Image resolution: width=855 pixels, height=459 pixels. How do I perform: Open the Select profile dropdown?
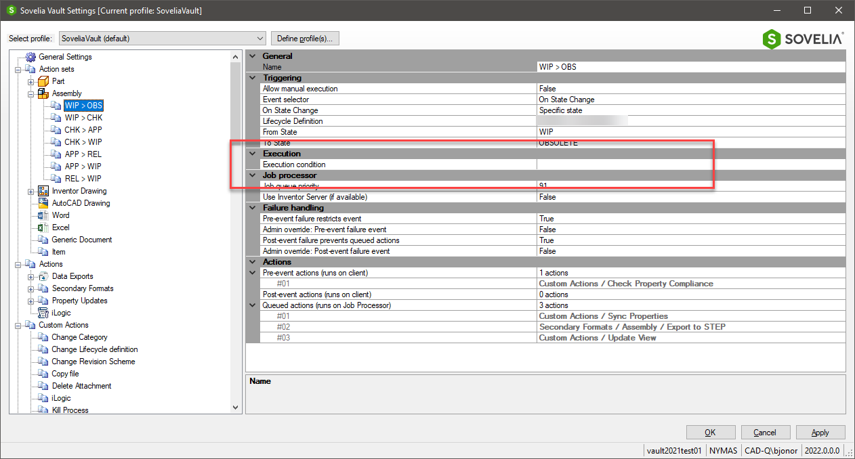pyautogui.click(x=162, y=39)
